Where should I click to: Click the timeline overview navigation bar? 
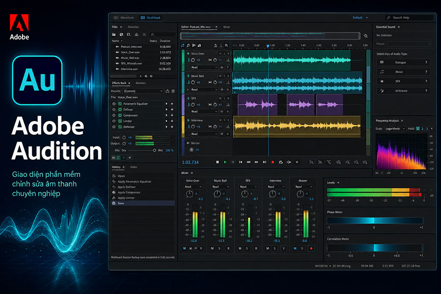point(270,36)
